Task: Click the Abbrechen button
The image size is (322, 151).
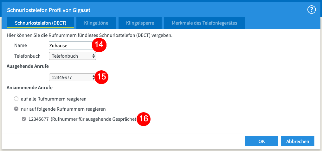Action: [298, 142]
